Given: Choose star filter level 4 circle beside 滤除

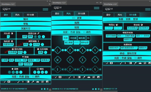Looking at the screenshot, I should tap(43, 36).
